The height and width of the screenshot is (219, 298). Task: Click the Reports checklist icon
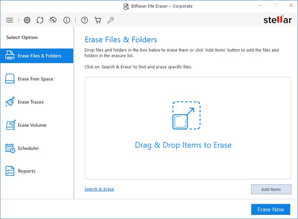click(10, 171)
